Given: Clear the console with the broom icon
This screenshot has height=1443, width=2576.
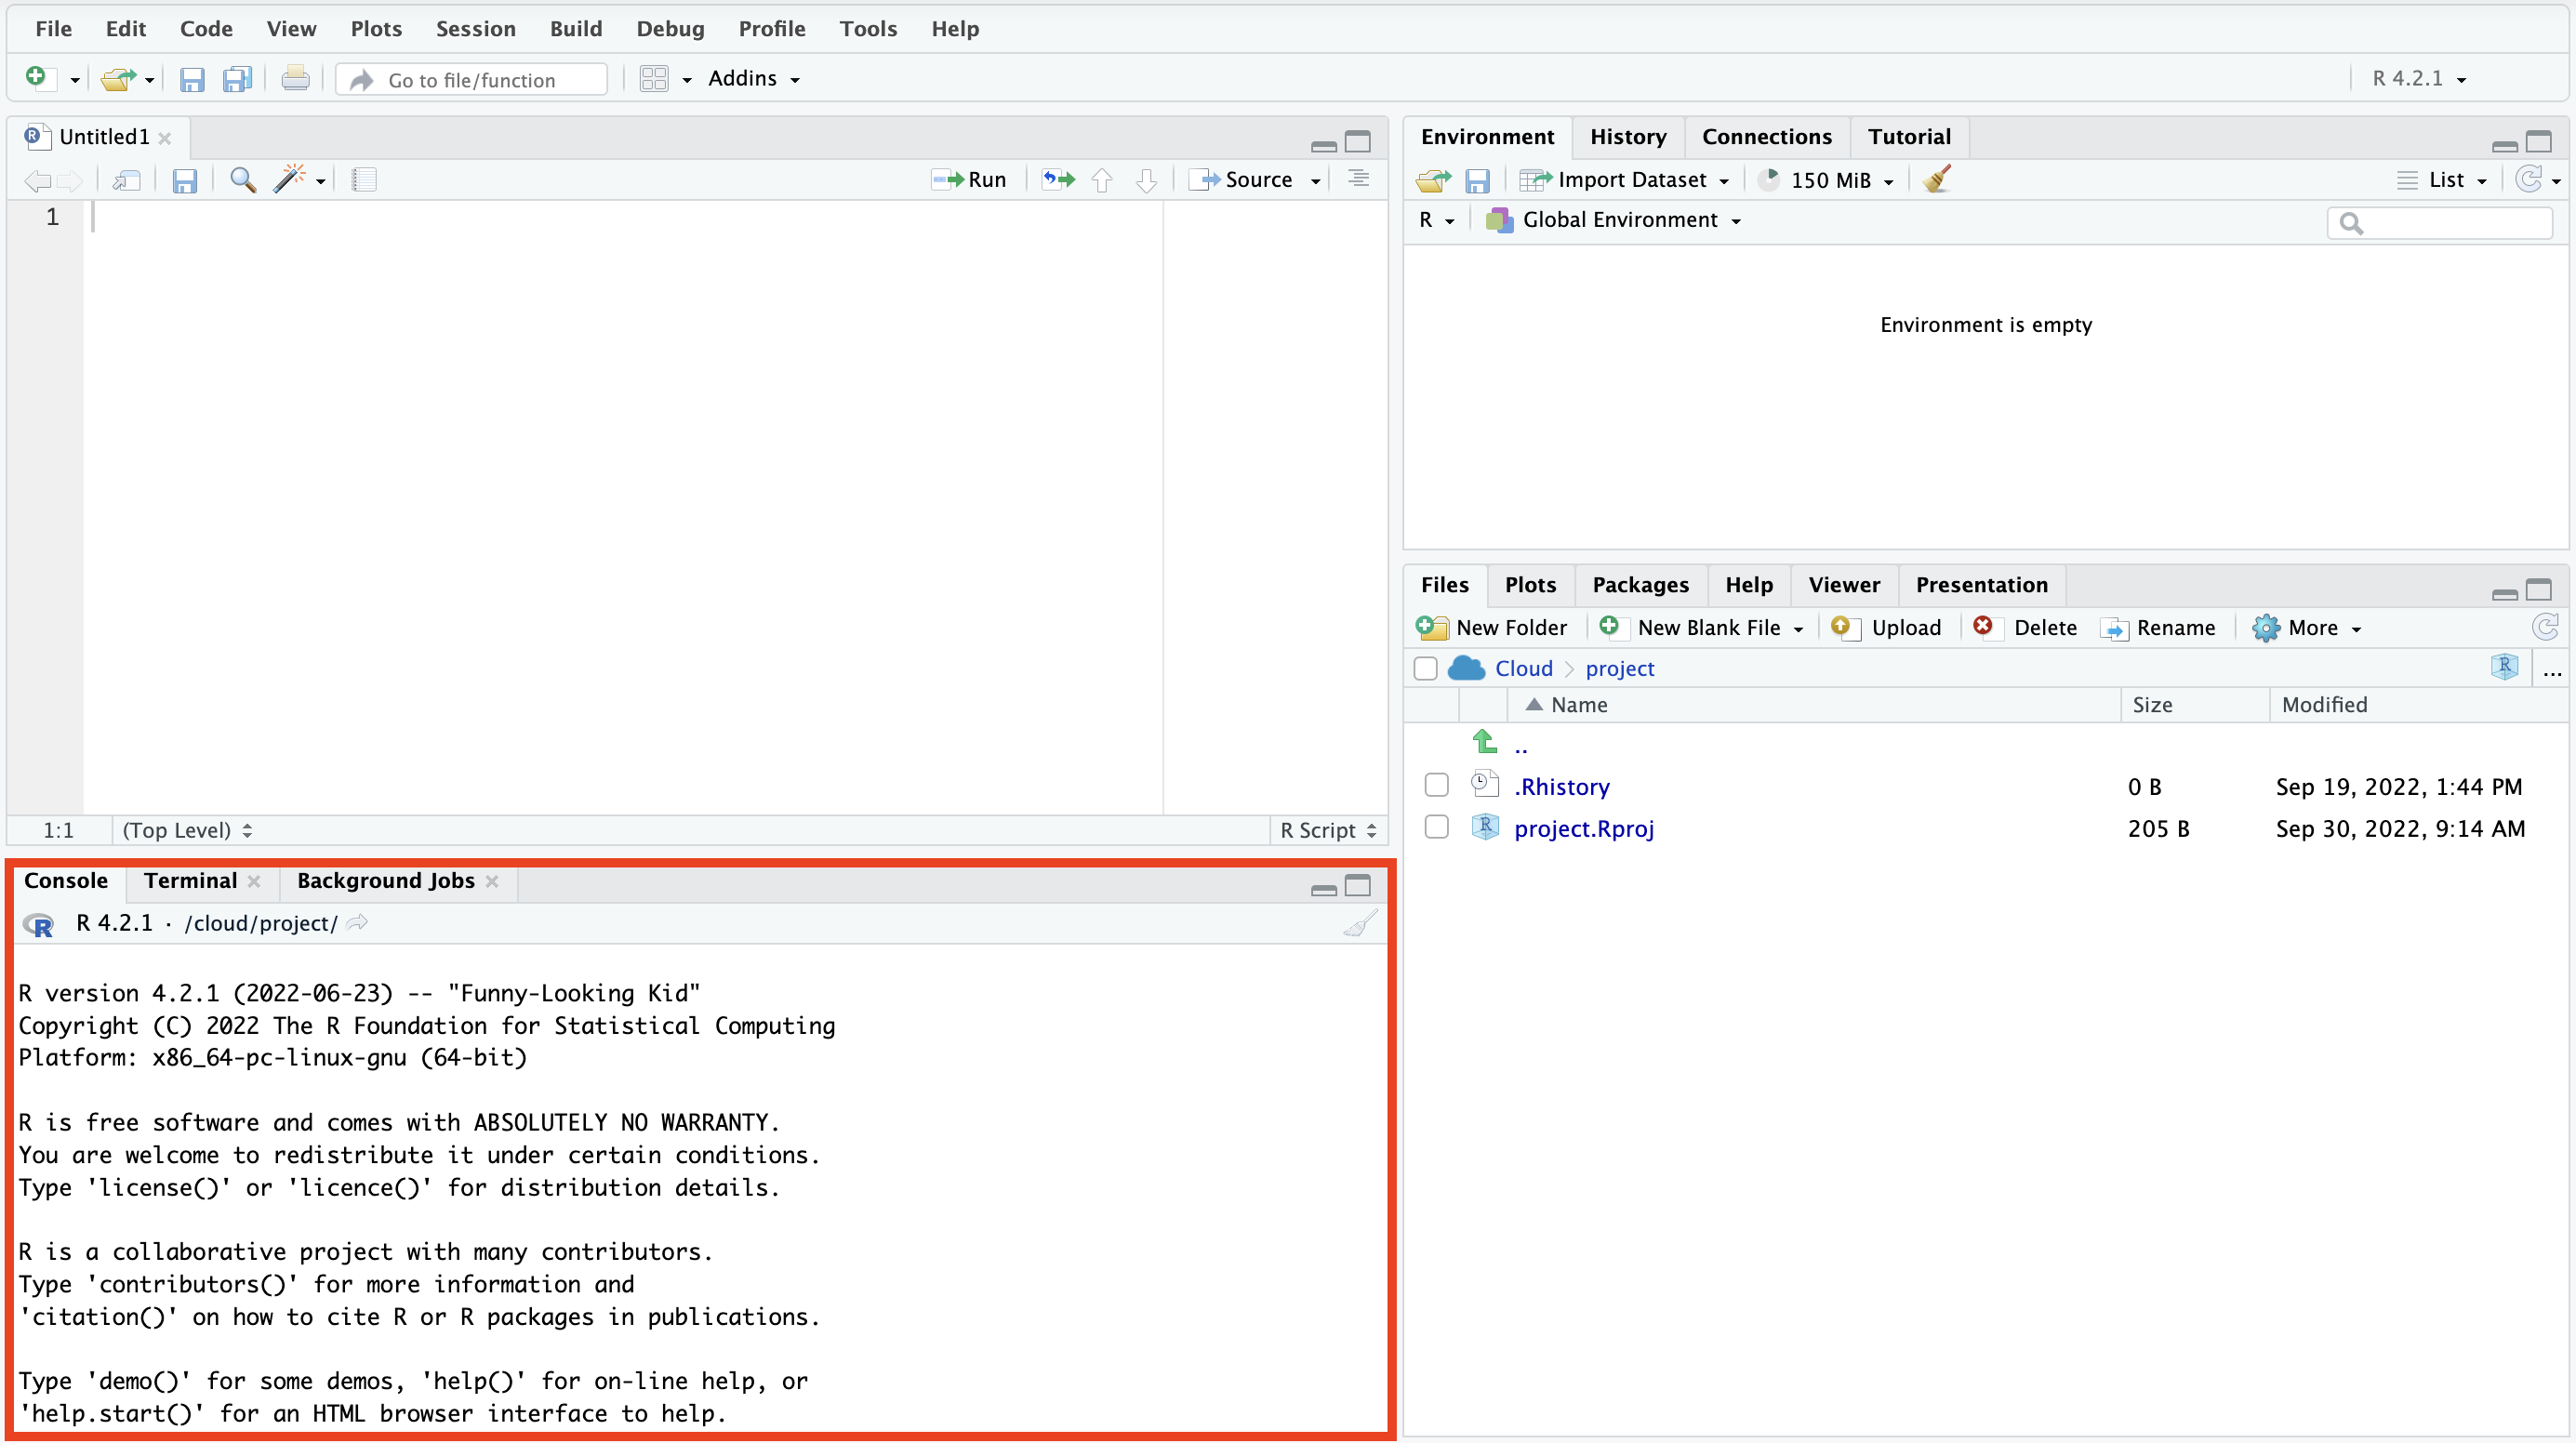Looking at the screenshot, I should [1359, 923].
